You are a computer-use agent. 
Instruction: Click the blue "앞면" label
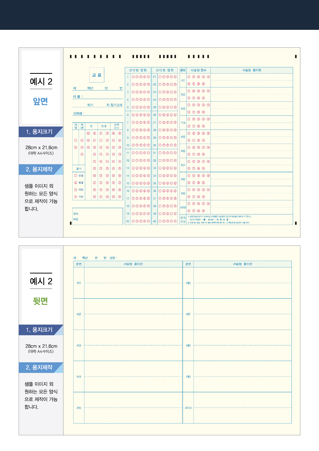point(40,101)
